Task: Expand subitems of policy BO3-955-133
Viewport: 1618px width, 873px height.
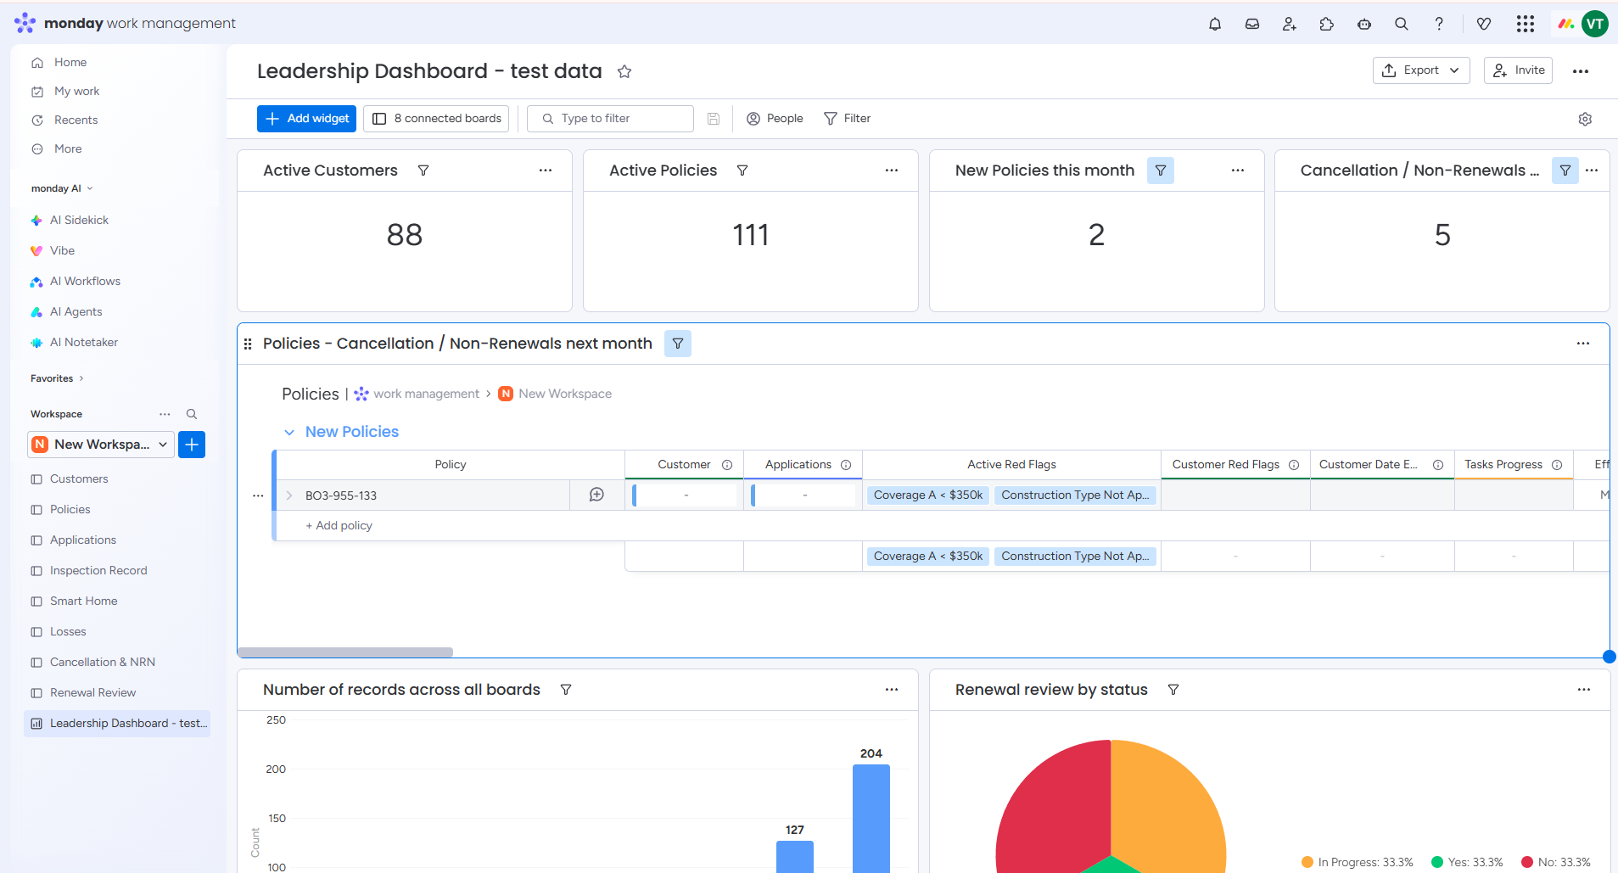Action: tap(289, 495)
